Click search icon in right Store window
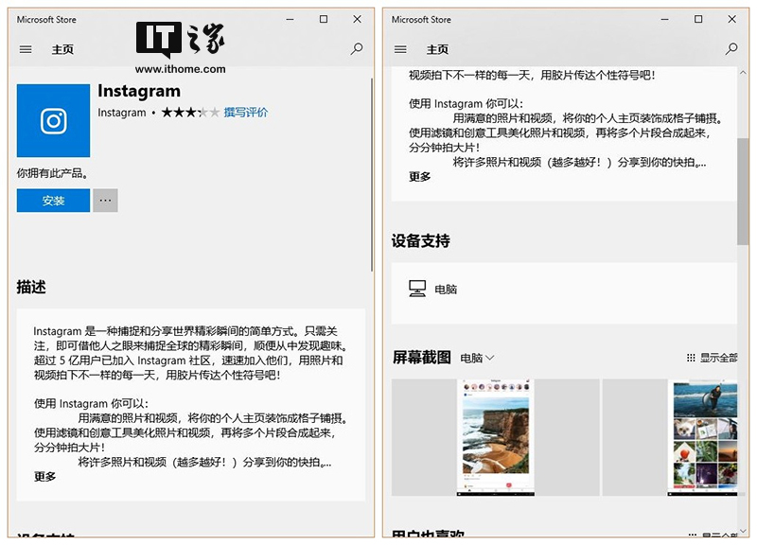 click(731, 49)
